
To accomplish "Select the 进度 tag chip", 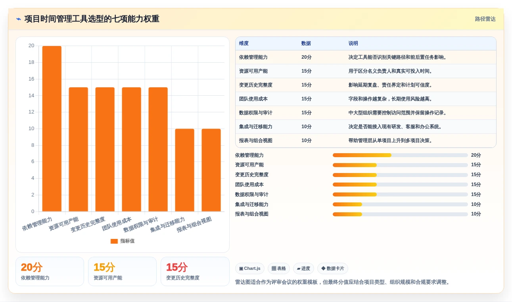I will 303,269.
